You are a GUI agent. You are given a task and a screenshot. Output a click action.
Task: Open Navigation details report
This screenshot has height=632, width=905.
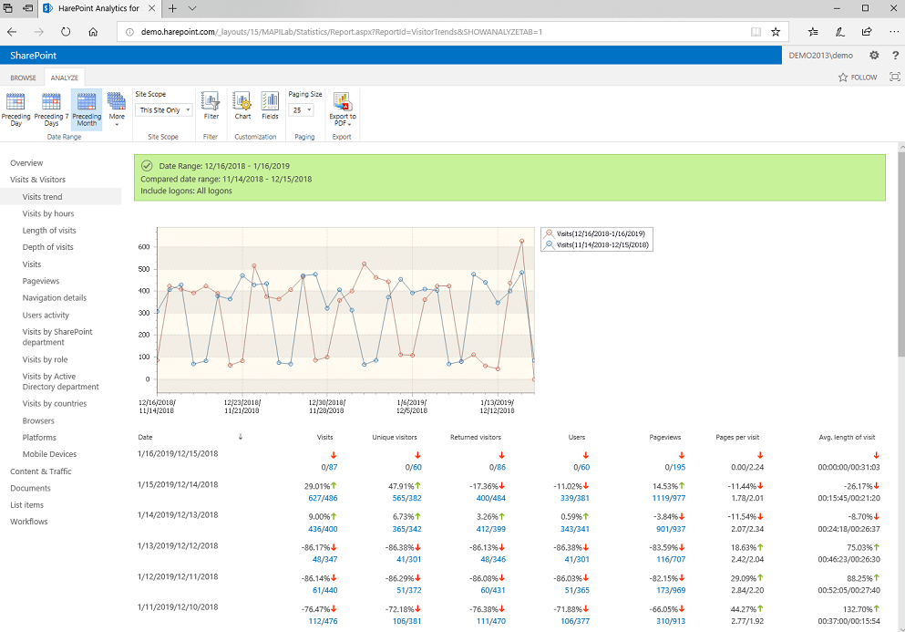coord(55,298)
